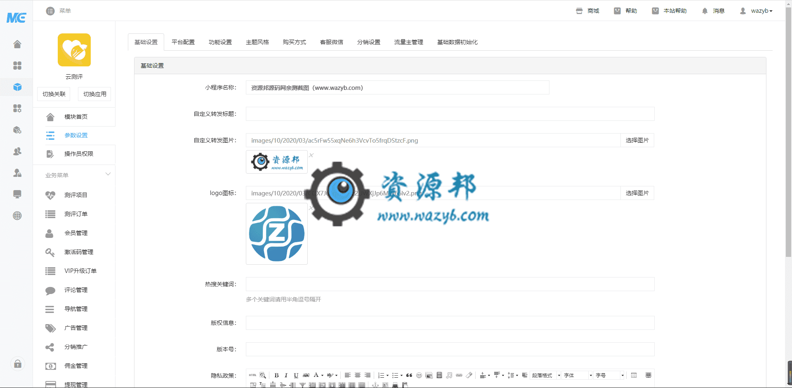Open the emoticon picker in editor
This screenshot has height=388, width=792.
pos(419,375)
